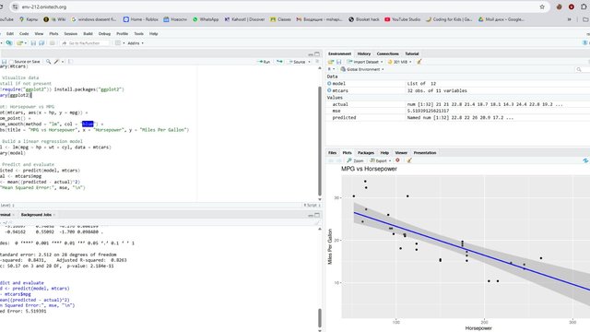This screenshot has height=332, width=590.
Task: Click the next plot arrow in Plots pane
Action: point(338,160)
